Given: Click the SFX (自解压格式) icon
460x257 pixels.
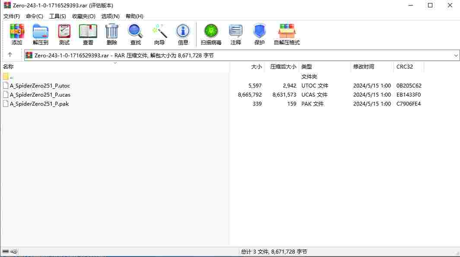Looking at the screenshot, I should pyautogui.click(x=287, y=34).
